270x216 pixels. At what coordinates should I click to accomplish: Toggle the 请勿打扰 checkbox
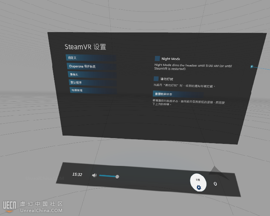(x=156, y=79)
